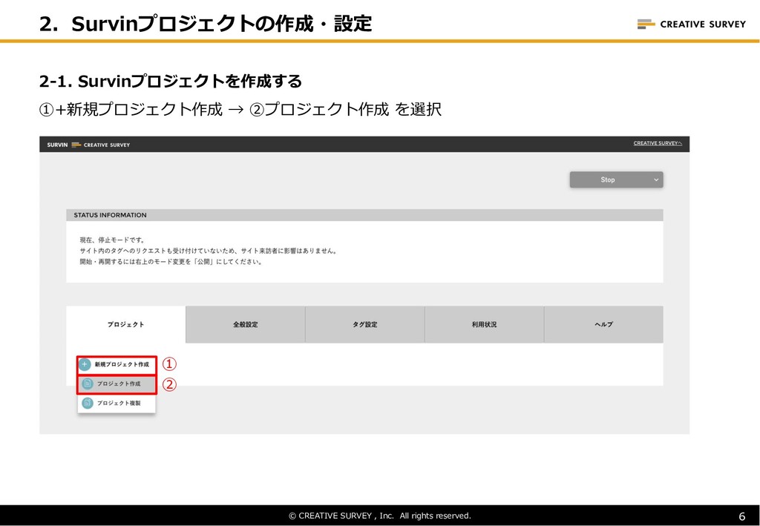This screenshot has width=760, height=526.
Task: Click 新規プロジェクト作成 button label
Action: coord(122,364)
